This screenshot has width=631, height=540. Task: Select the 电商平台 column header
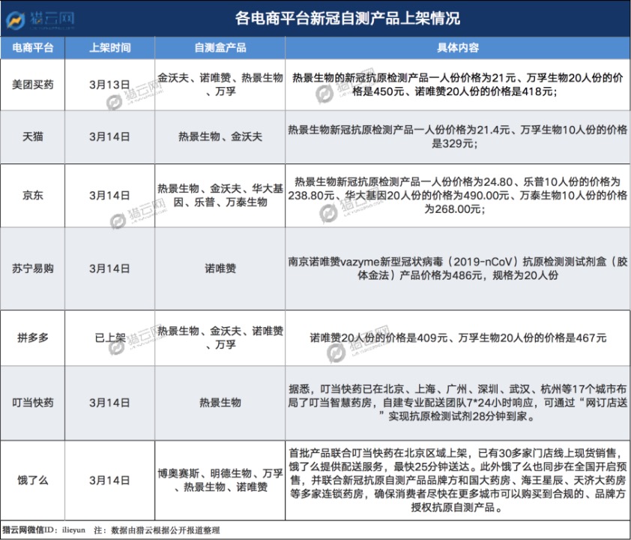tap(32, 48)
